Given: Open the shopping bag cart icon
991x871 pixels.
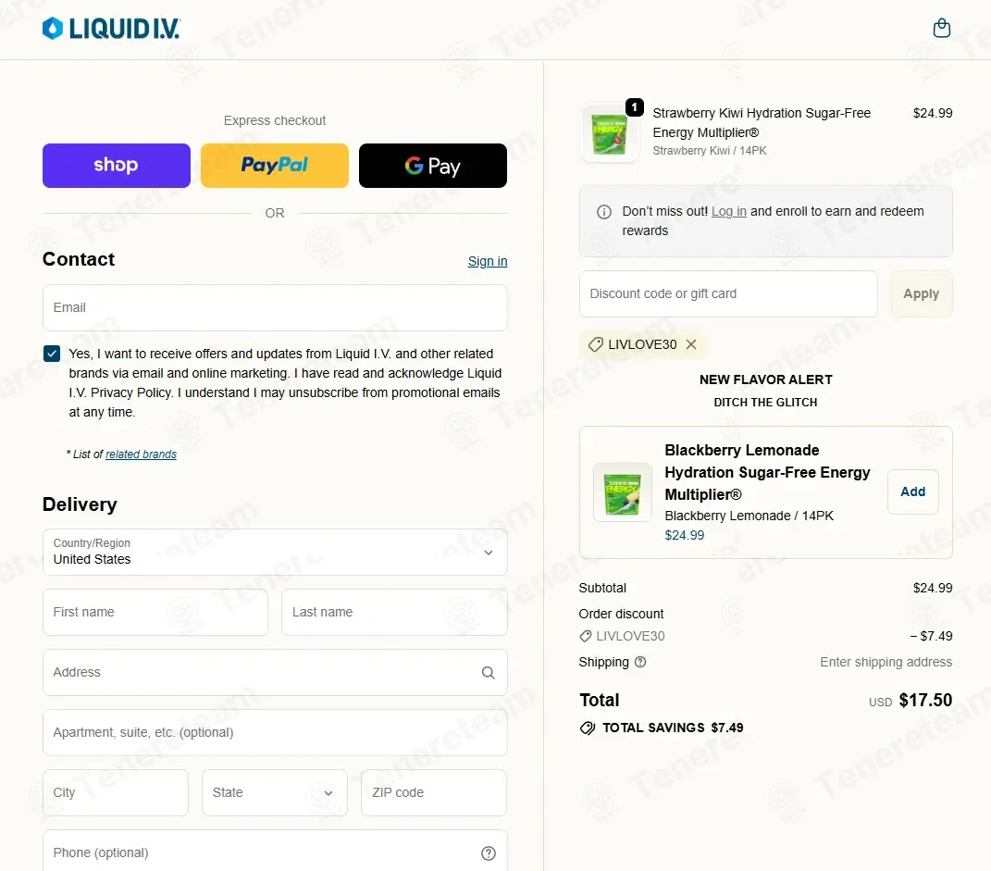Looking at the screenshot, I should coord(941,29).
